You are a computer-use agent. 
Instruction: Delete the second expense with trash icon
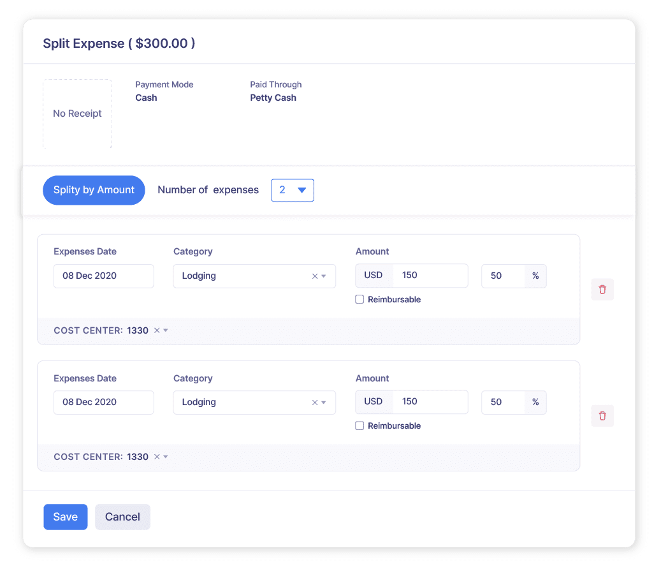tap(602, 415)
